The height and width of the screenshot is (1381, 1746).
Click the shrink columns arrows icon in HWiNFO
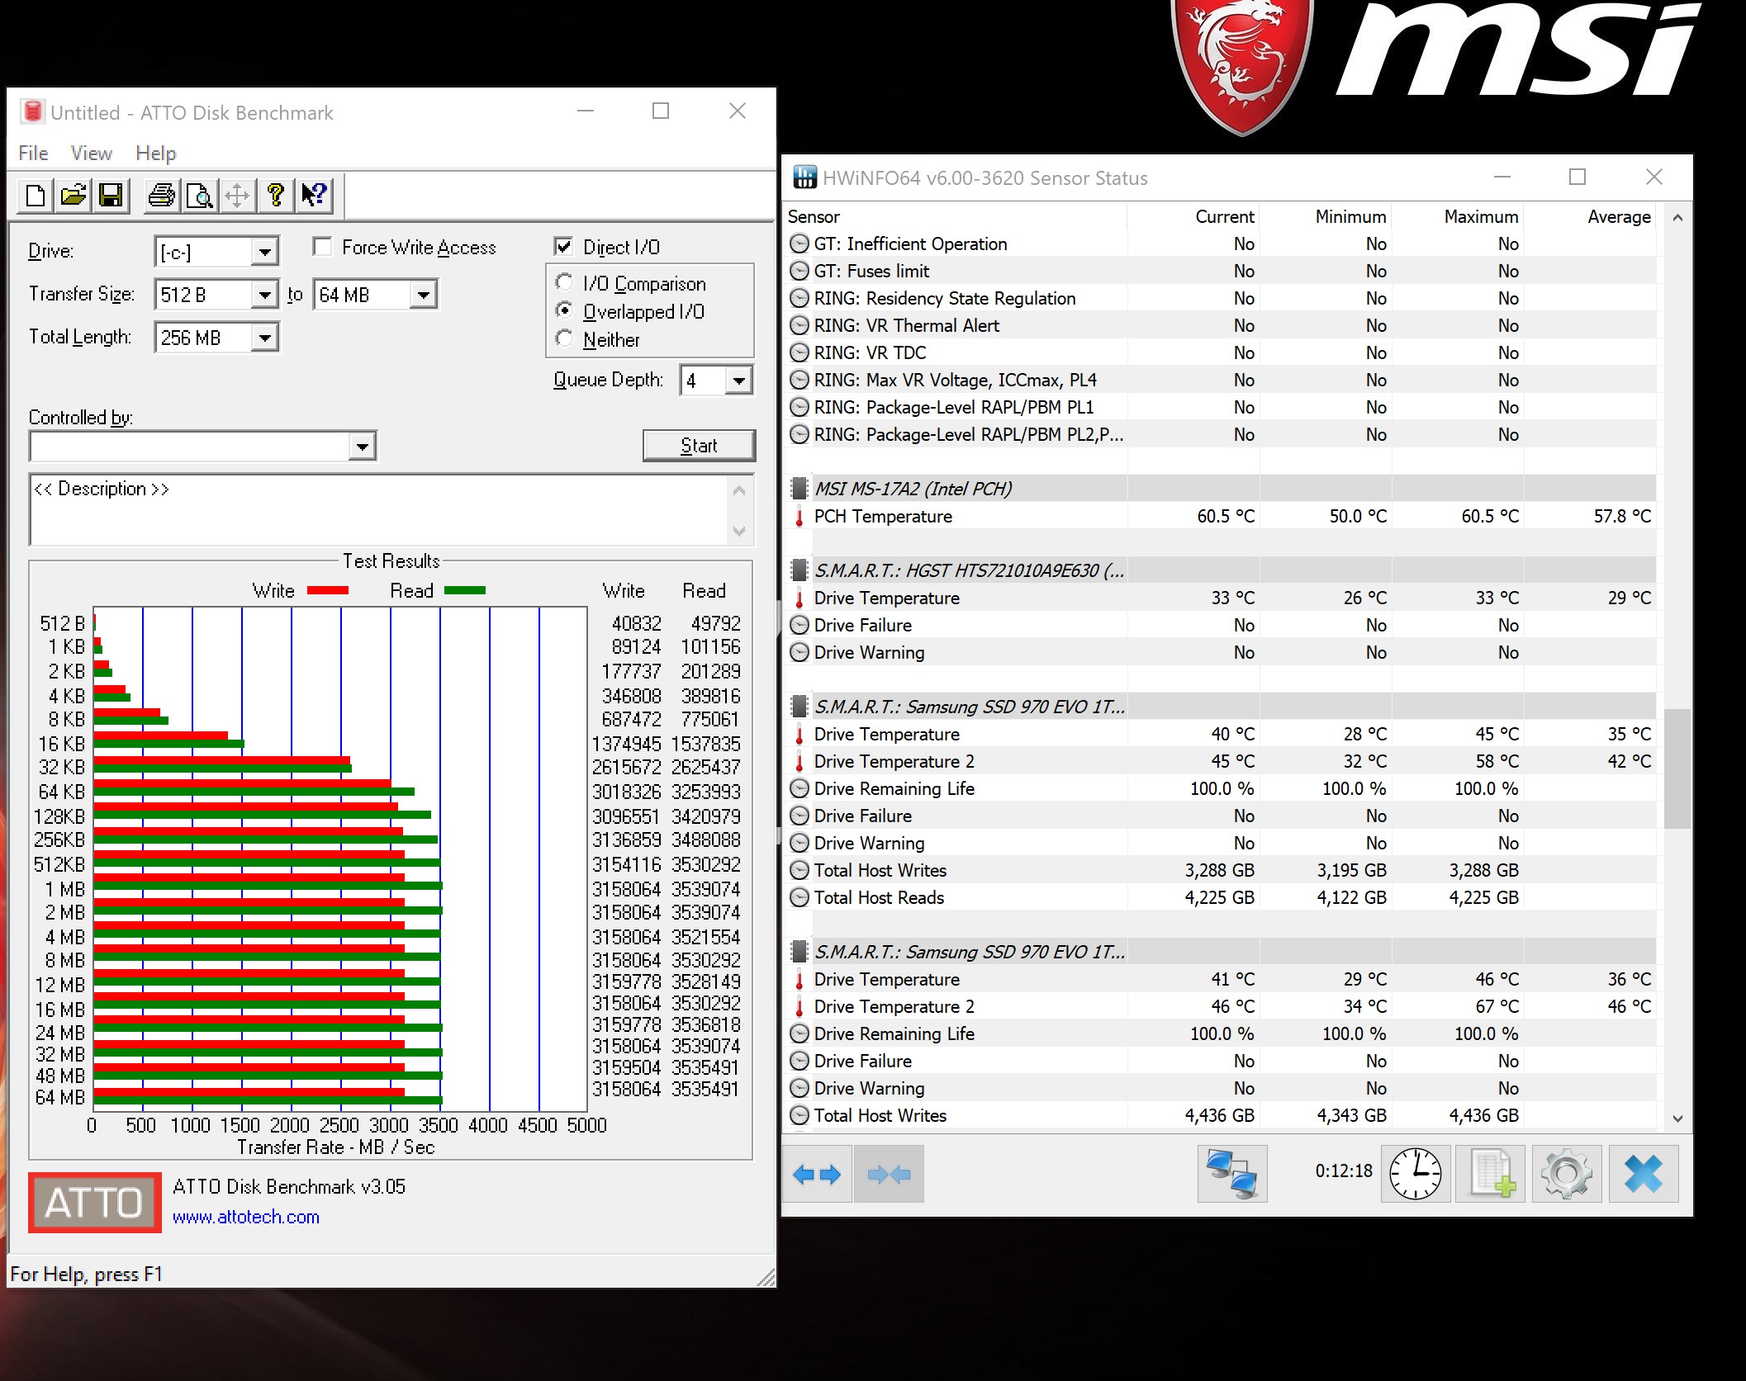(889, 1174)
